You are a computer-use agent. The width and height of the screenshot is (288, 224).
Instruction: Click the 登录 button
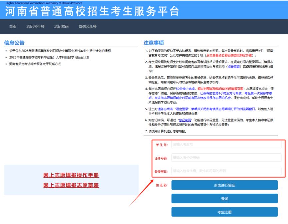click(x=224, y=199)
